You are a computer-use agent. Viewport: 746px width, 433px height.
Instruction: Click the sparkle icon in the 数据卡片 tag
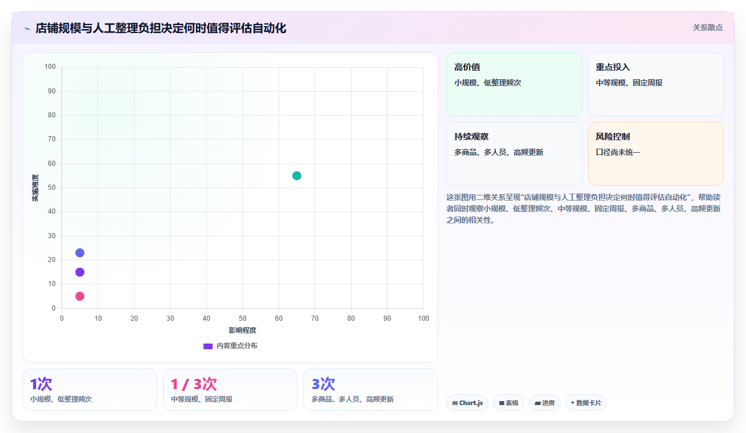tap(573, 403)
